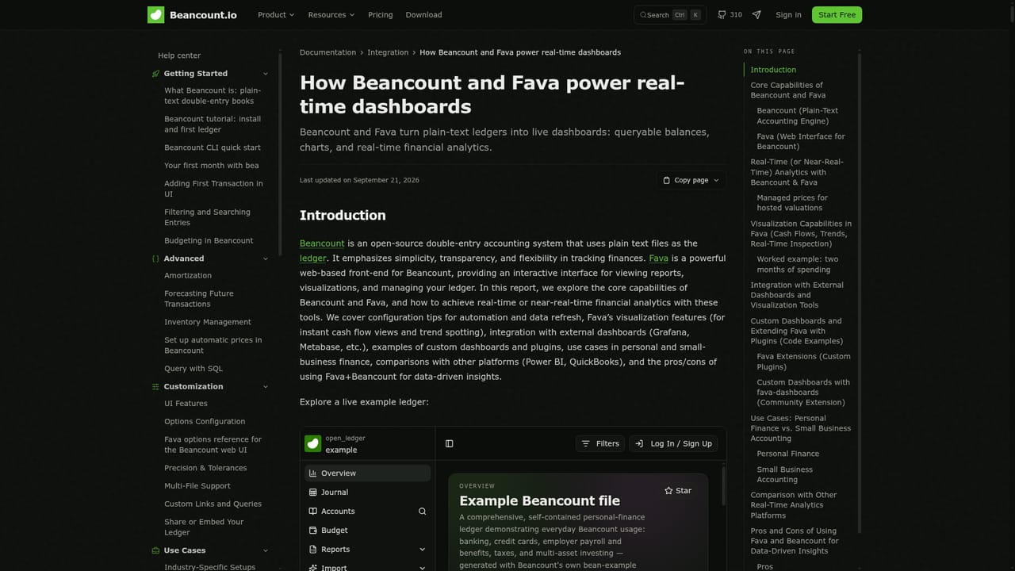Viewport: 1015px width, 571px height.
Task: Follow the Fava link in the Introduction
Action: pyautogui.click(x=658, y=259)
